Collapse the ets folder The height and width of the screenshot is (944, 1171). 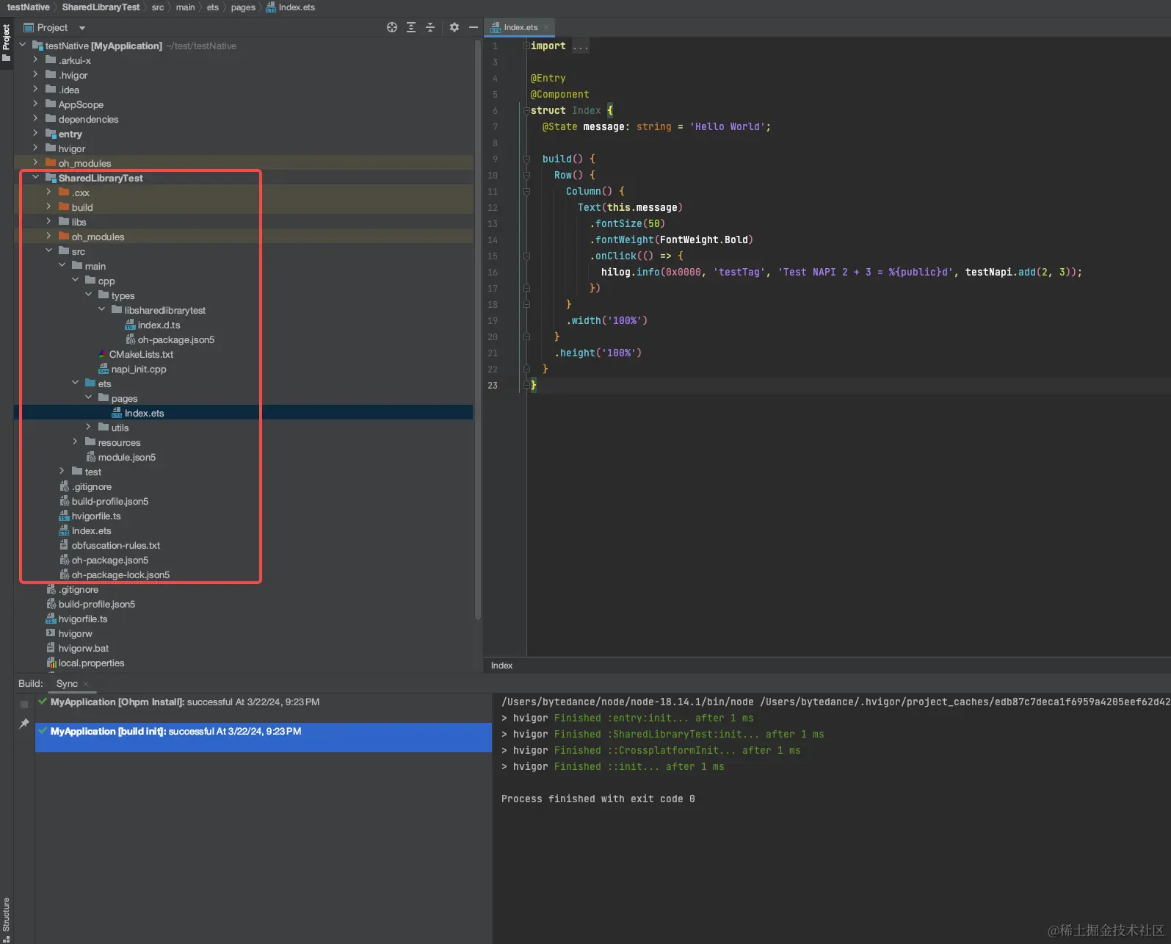pos(75,383)
